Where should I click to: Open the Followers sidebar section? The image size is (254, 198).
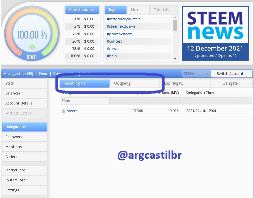24,137
